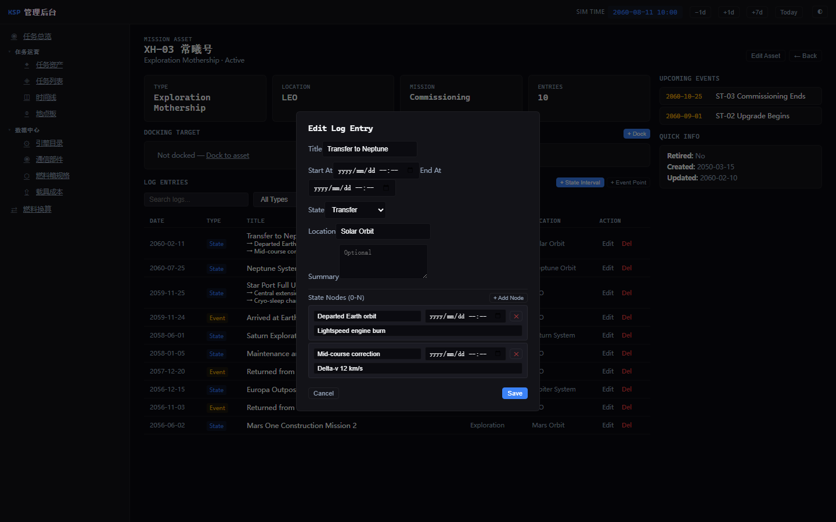The width and height of the screenshot is (836, 522).
Task: Advance sim time by +1d
Action: click(x=729, y=12)
